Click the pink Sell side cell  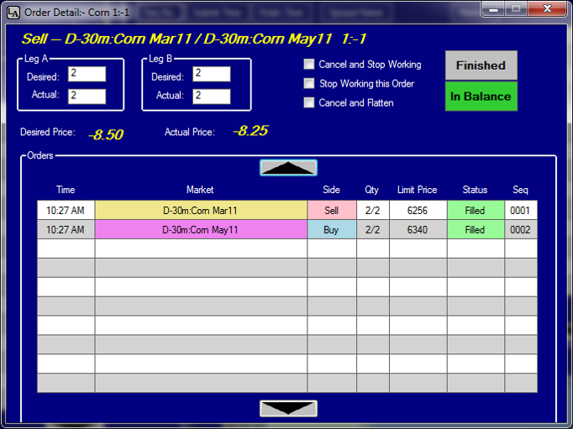click(x=331, y=211)
